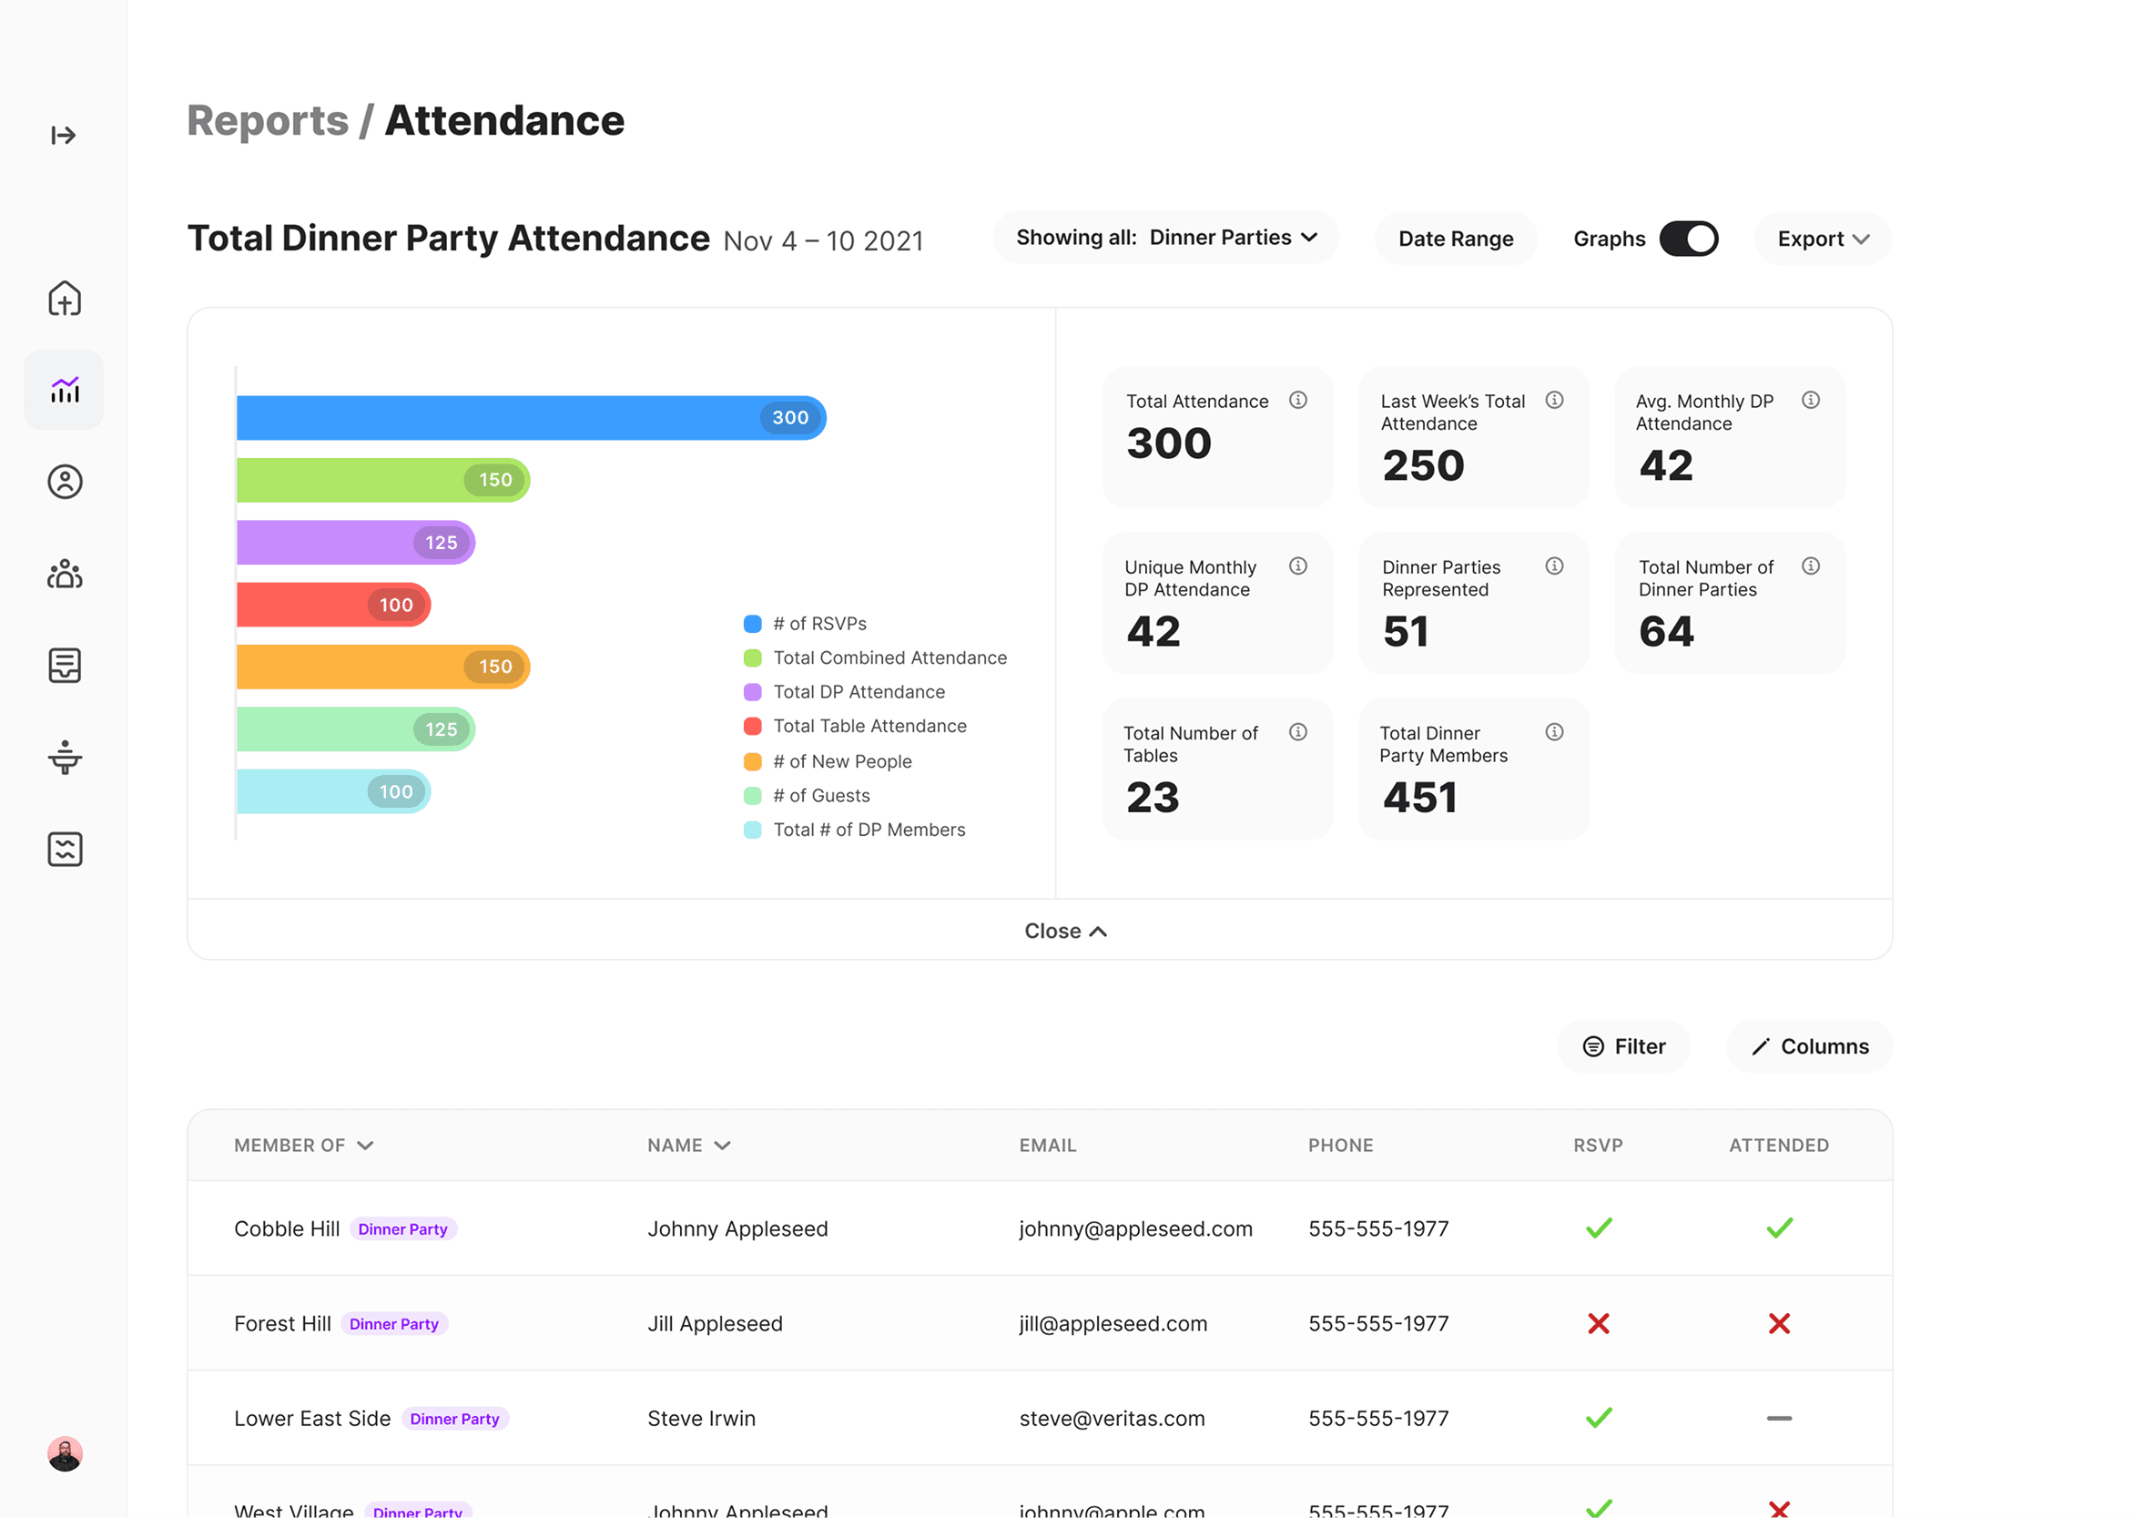2134x1518 pixels.
Task: Click the Date Range button
Action: pyautogui.click(x=1455, y=239)
